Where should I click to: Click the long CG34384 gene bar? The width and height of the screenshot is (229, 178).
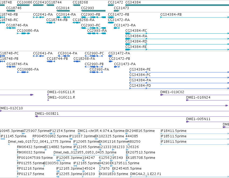tap(177, 5)
